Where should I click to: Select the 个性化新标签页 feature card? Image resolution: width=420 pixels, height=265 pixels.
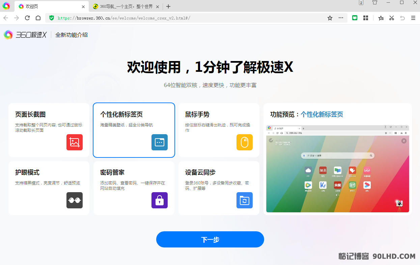[x=134, y=130]
